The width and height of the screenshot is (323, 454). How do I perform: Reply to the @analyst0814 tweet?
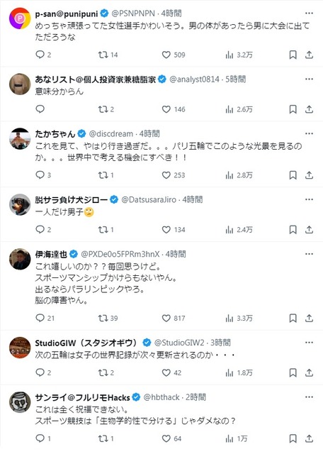click(40, 109)
